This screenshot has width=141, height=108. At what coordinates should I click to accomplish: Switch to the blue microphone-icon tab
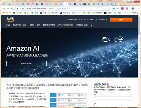(x=99, y=4)
